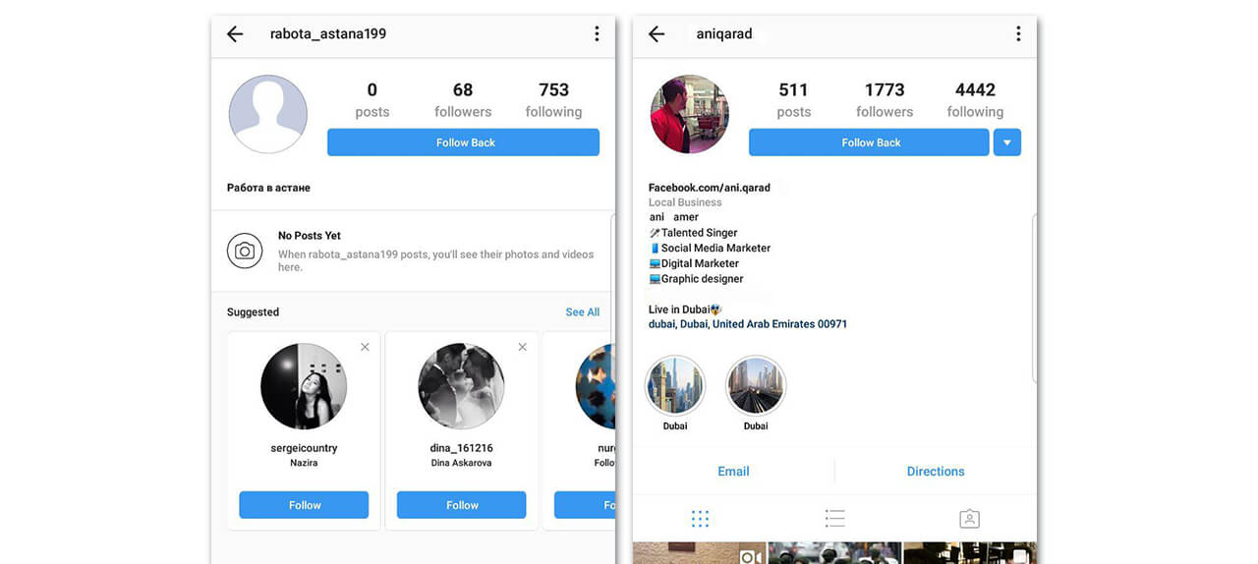Follow sergeicountry from suggestions
This screenshot has width=1258, height=564.
point(304,505)
